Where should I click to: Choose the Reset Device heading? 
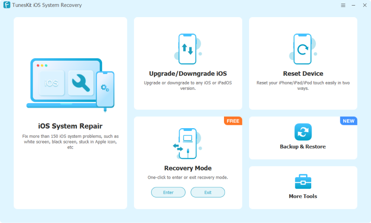coord(303,74)
